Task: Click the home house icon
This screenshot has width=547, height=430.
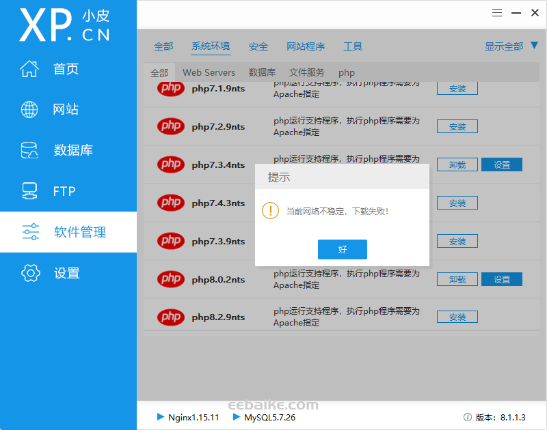Action: point(29,68)
